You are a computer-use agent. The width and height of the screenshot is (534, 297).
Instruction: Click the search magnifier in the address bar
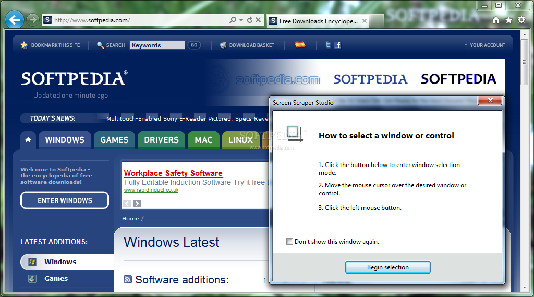(x=233, y=20)
